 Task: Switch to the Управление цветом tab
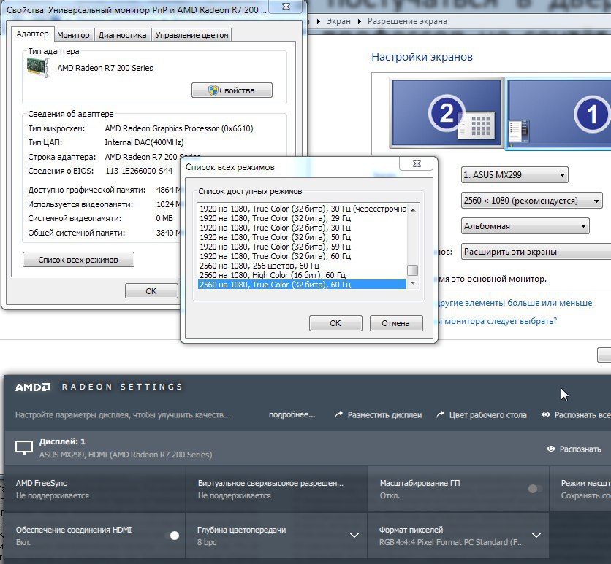tap(191, 35)
